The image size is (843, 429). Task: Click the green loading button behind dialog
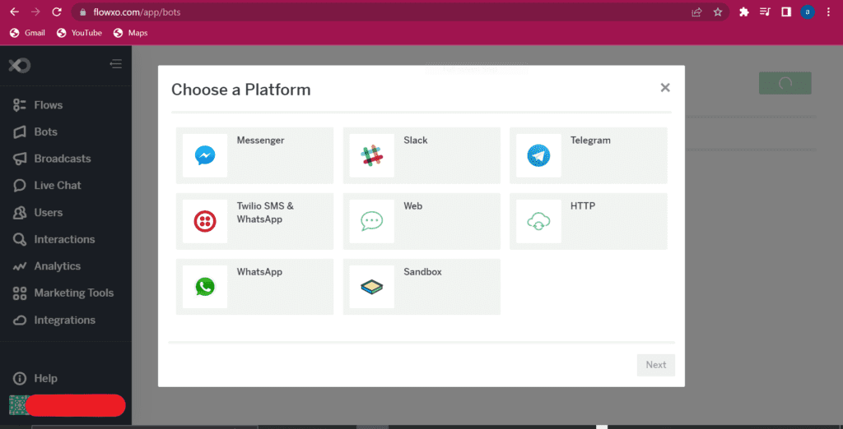(x=785, y=83)
